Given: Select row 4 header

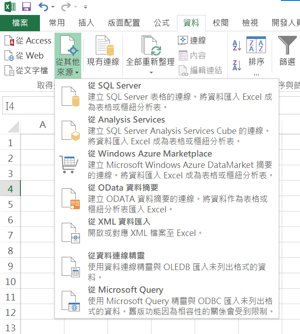Looking at the screenshot, I should 10,189.
